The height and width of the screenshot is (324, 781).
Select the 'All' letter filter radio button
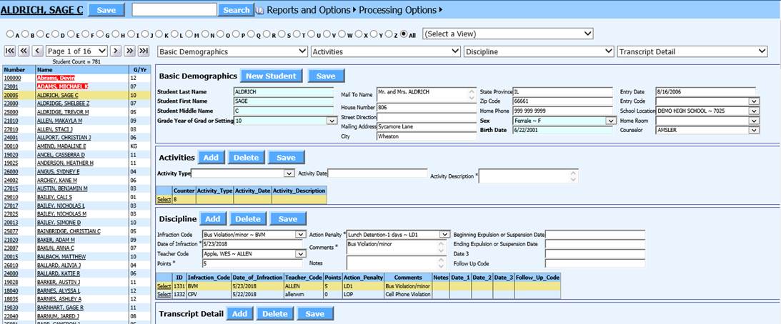pyautogui.click(x=404, y=34)
